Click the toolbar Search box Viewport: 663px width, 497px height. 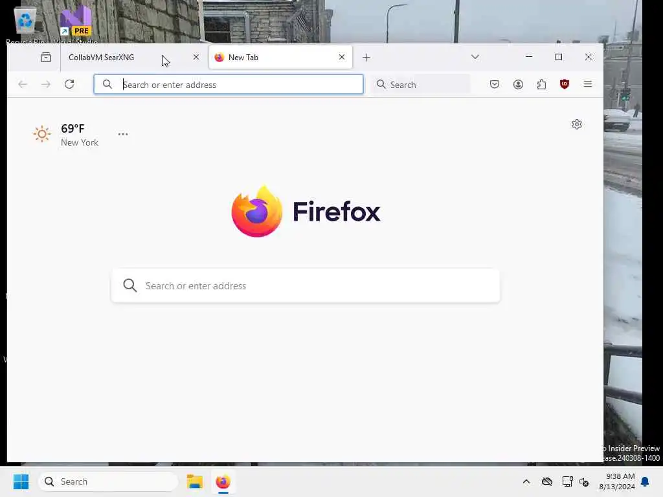tap(421, 85)
